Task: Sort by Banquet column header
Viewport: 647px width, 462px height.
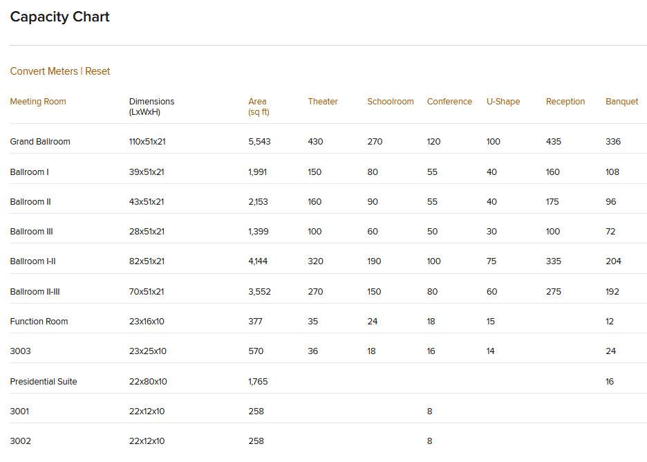Action: [x=622, y=102]
